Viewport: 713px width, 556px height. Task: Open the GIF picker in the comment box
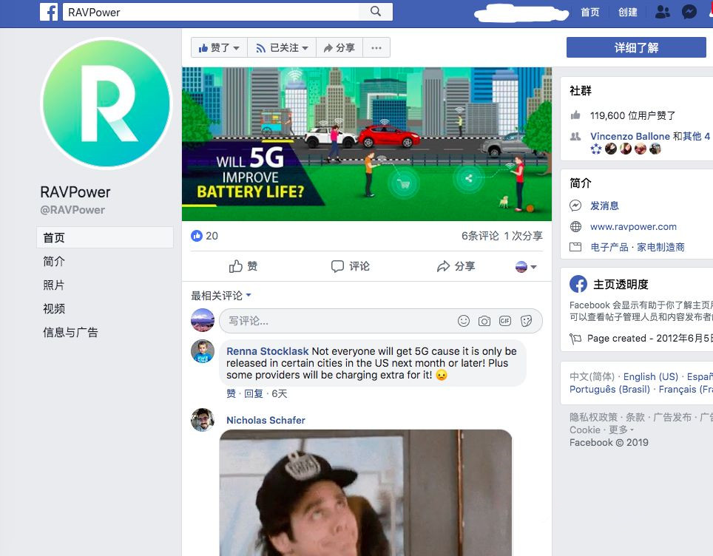click(506, 321)
